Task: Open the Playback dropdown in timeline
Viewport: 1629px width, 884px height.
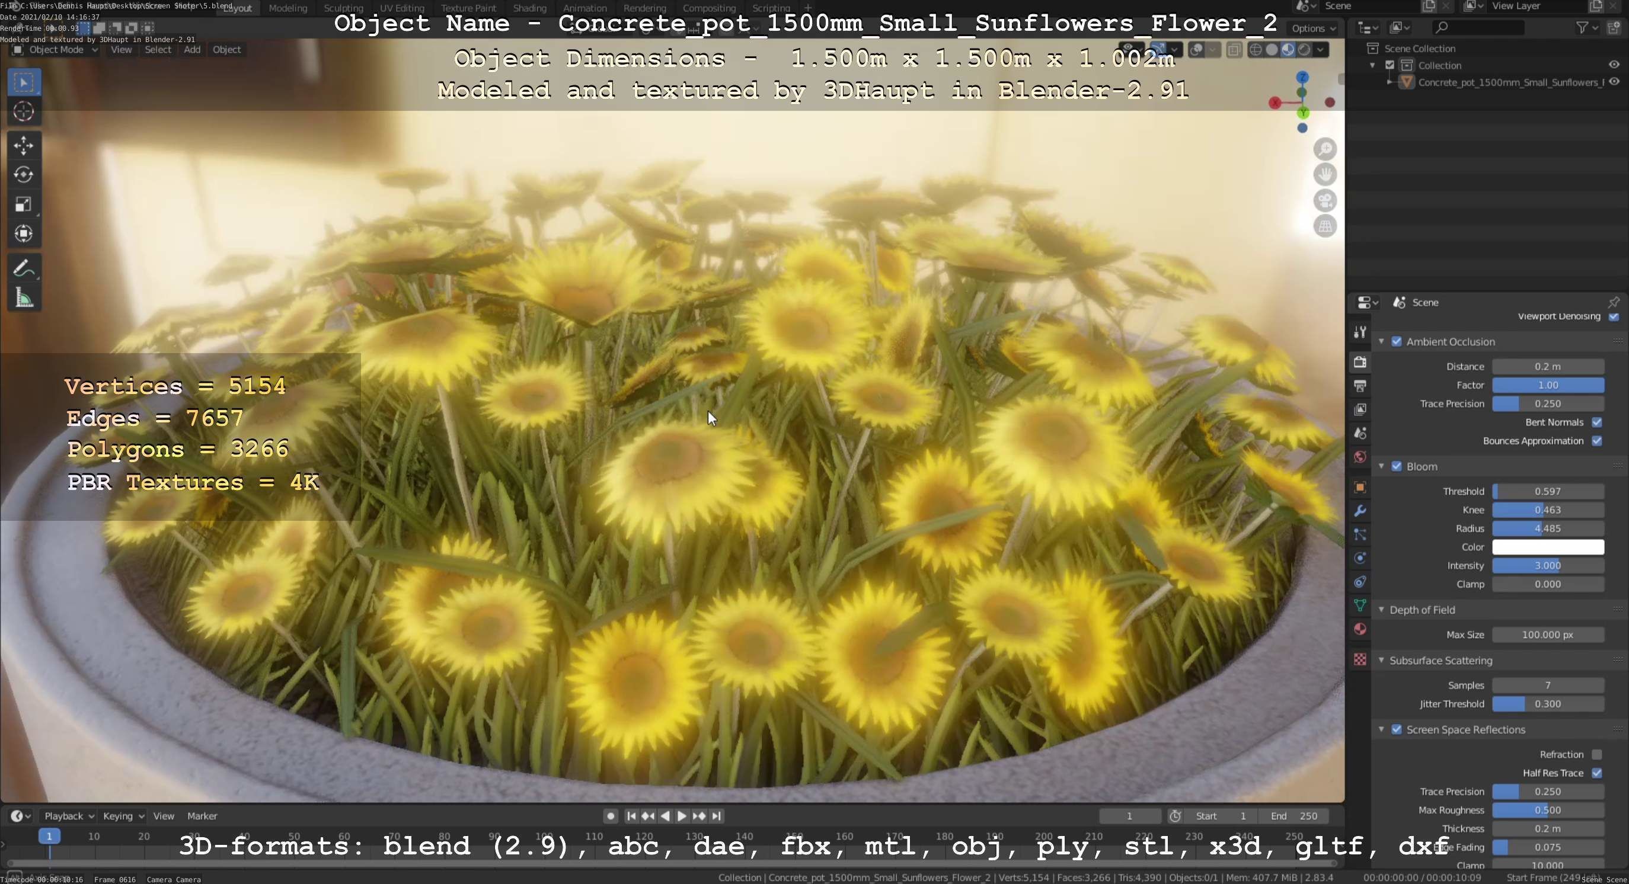Action: click(69, 816)
